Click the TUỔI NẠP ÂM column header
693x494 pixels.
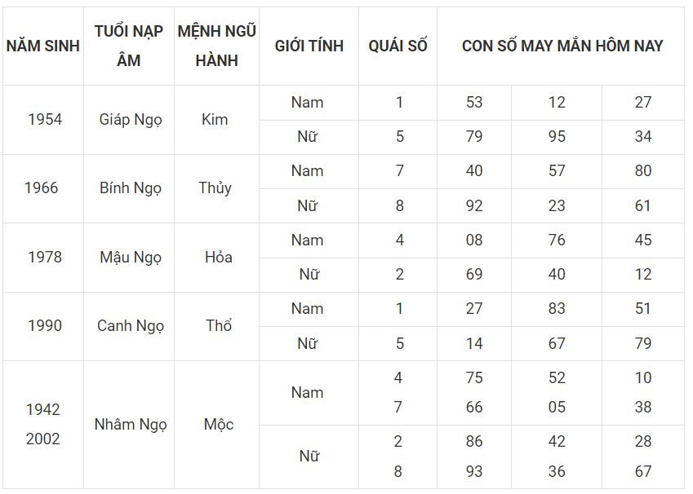click(129, 46)
